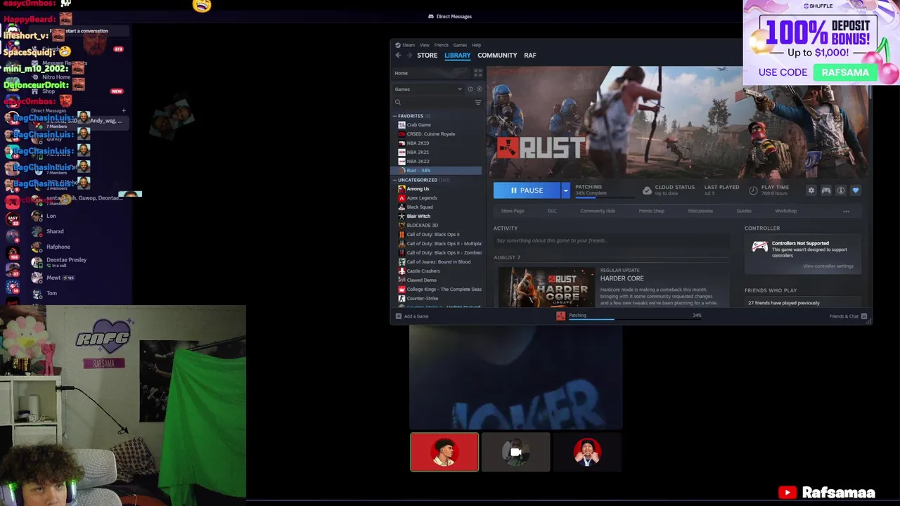Screen dimensions: 900x506
Task: Select Counter-Strike in library list
Action: pos(422,299)
